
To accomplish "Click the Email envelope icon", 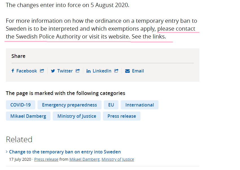I will tap(127, 71).
